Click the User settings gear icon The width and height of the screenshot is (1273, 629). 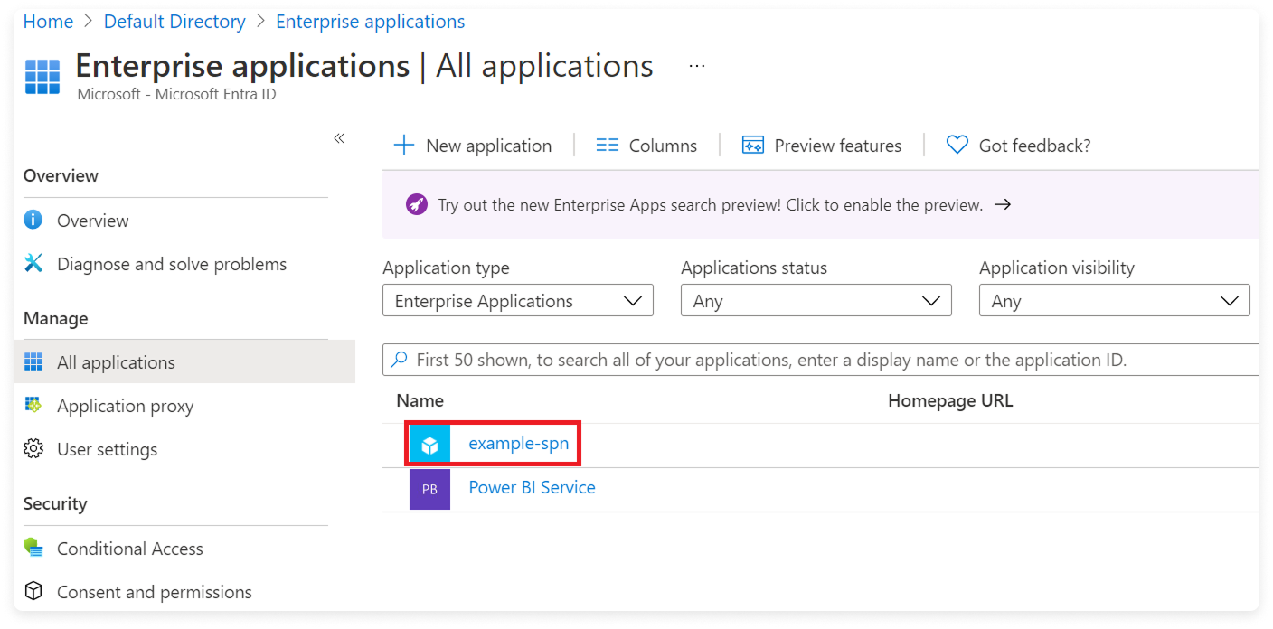coord(33,448)
